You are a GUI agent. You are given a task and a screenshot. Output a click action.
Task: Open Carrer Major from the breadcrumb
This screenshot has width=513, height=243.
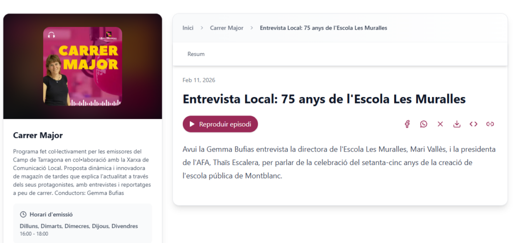click(x=226, y=28)
